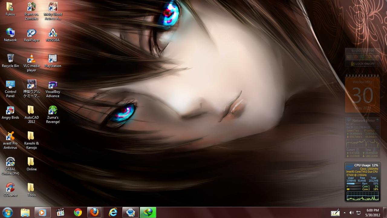This screenshot has width=387, height=218.
Task: Open the clock and date flyout
Action: click(372, 213)
